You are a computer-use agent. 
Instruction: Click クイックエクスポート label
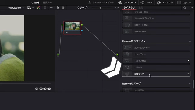pos(103,2)
